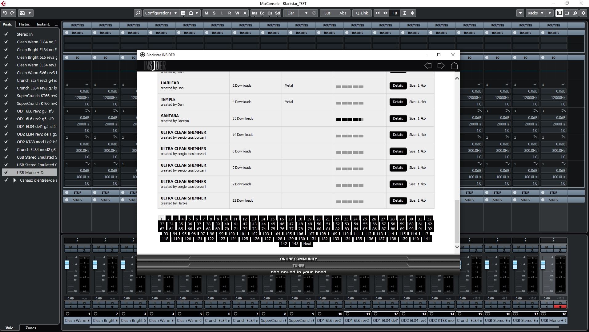This screenshot has height=332, width=589.
Task: Jump to page 143 of patches
Action: 295,244
